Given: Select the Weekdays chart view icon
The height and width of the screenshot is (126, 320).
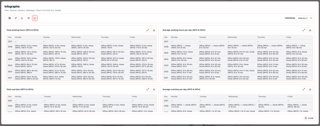Looking at the screenshot, I should click(22, 18).
